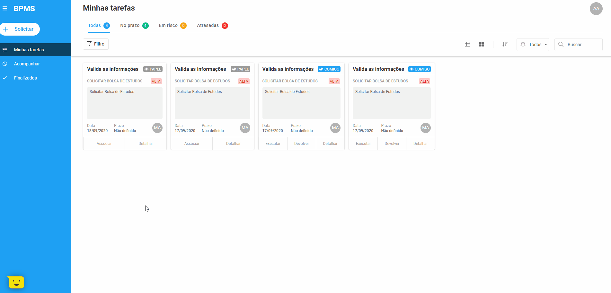Click the 18/09/2020 date value

(97, 131)
